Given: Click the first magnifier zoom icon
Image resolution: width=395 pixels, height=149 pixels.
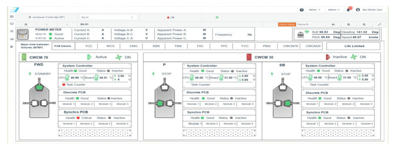Looking at the screenshot, I should (348, 24).
